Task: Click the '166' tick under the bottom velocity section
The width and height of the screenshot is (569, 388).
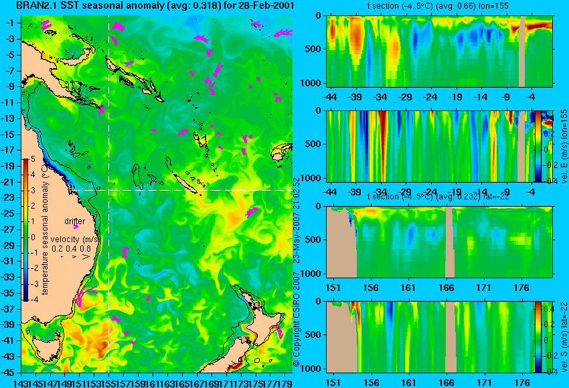Action: [x=446, y=383]
